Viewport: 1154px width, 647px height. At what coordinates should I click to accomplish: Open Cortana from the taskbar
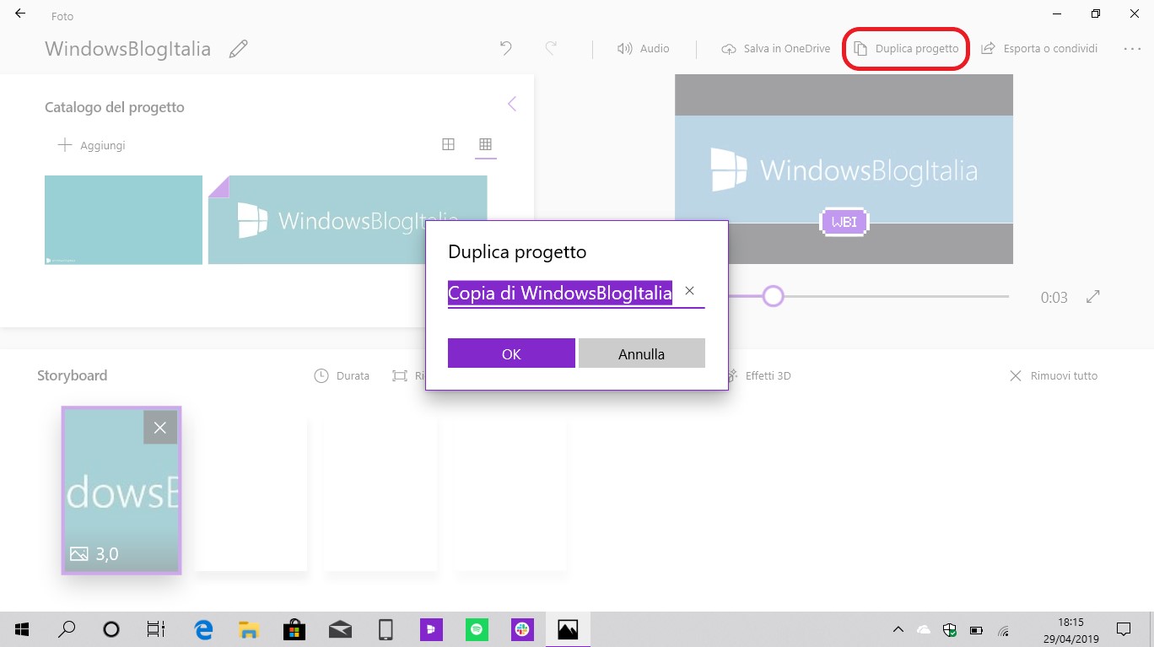(x=111, y=629)
